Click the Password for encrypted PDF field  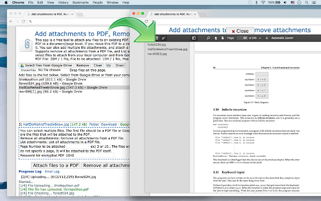pyautogui.click(x=89, y=155)
